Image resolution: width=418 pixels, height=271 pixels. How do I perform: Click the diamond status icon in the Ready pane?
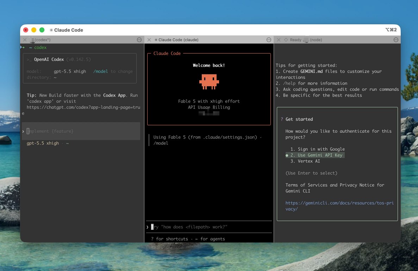286,40
